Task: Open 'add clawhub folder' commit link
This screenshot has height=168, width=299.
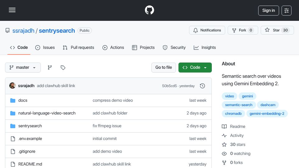Action: (x=110, y=113)
